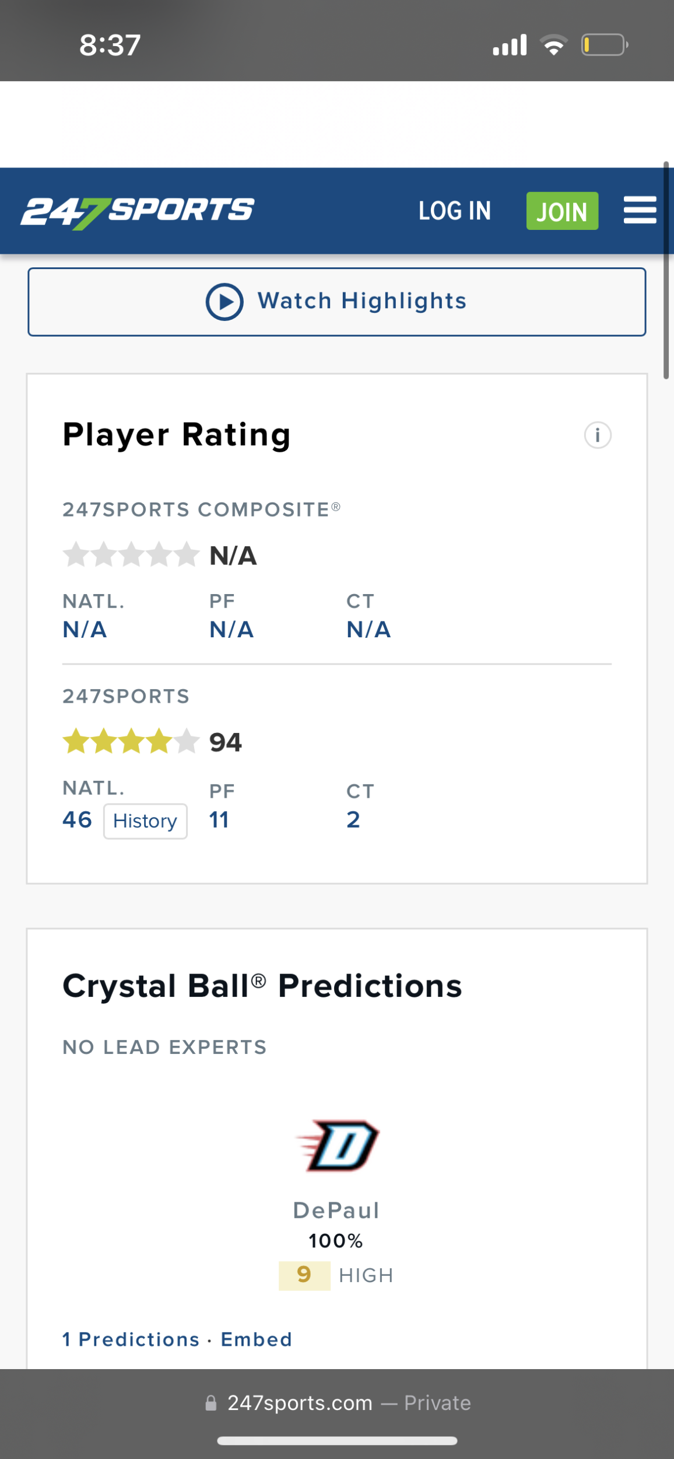Viewport: 674px width, 1459px height.
Task: Tap the 247Sports four-star rating
Action: click(131, 742)
